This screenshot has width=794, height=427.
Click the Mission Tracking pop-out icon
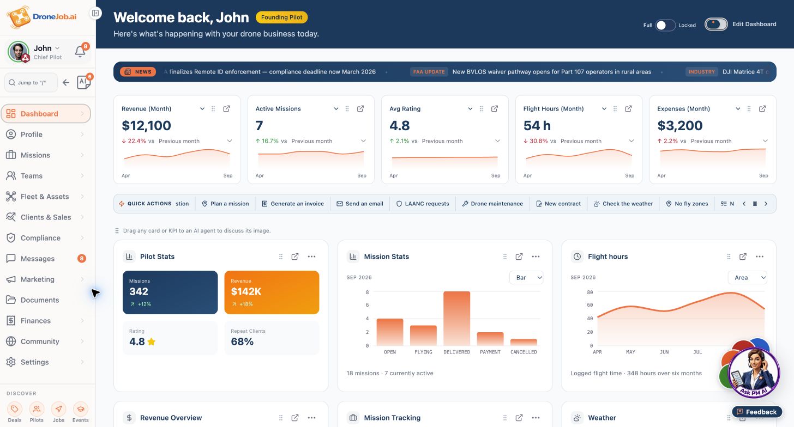tap(519, 418)
